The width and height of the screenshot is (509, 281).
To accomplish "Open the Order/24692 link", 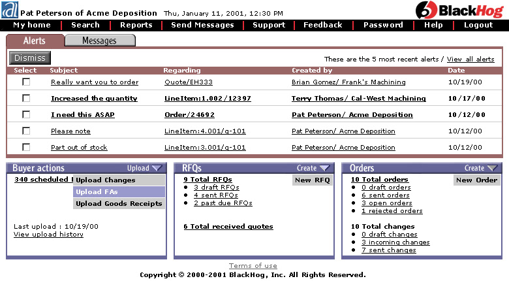I will pyautogui.click(x=190, y=115).
